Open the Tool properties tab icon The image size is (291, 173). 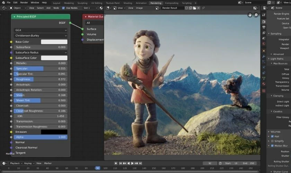tap(264, 15)
